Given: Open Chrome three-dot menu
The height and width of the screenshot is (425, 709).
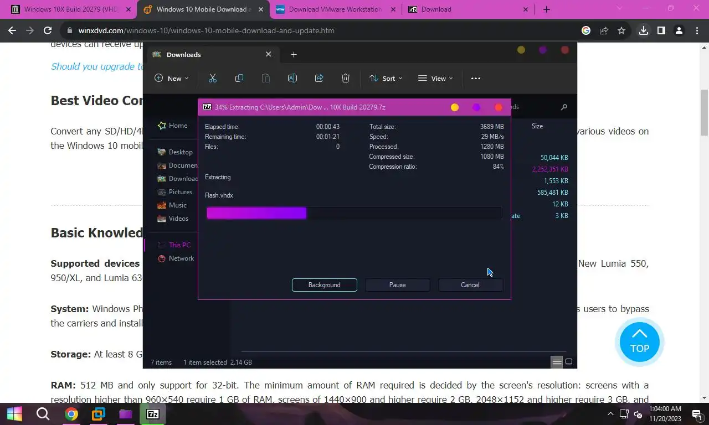Looking at the screenshot, I should pyautogui.click(x=697, y=31).
